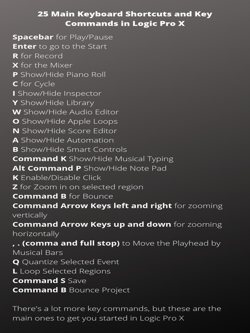The width and height of the screenshot is (250, 333).
Task: Click the "Spacebar for Play/Pause" line
Action: (x=62, y=37)
